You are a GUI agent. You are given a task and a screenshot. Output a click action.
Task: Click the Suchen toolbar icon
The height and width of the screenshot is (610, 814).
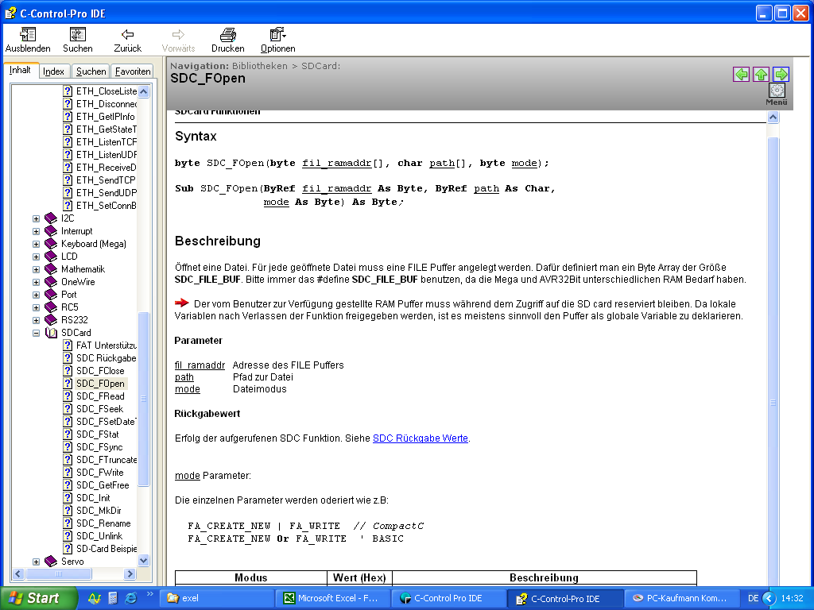coord(77,35)
